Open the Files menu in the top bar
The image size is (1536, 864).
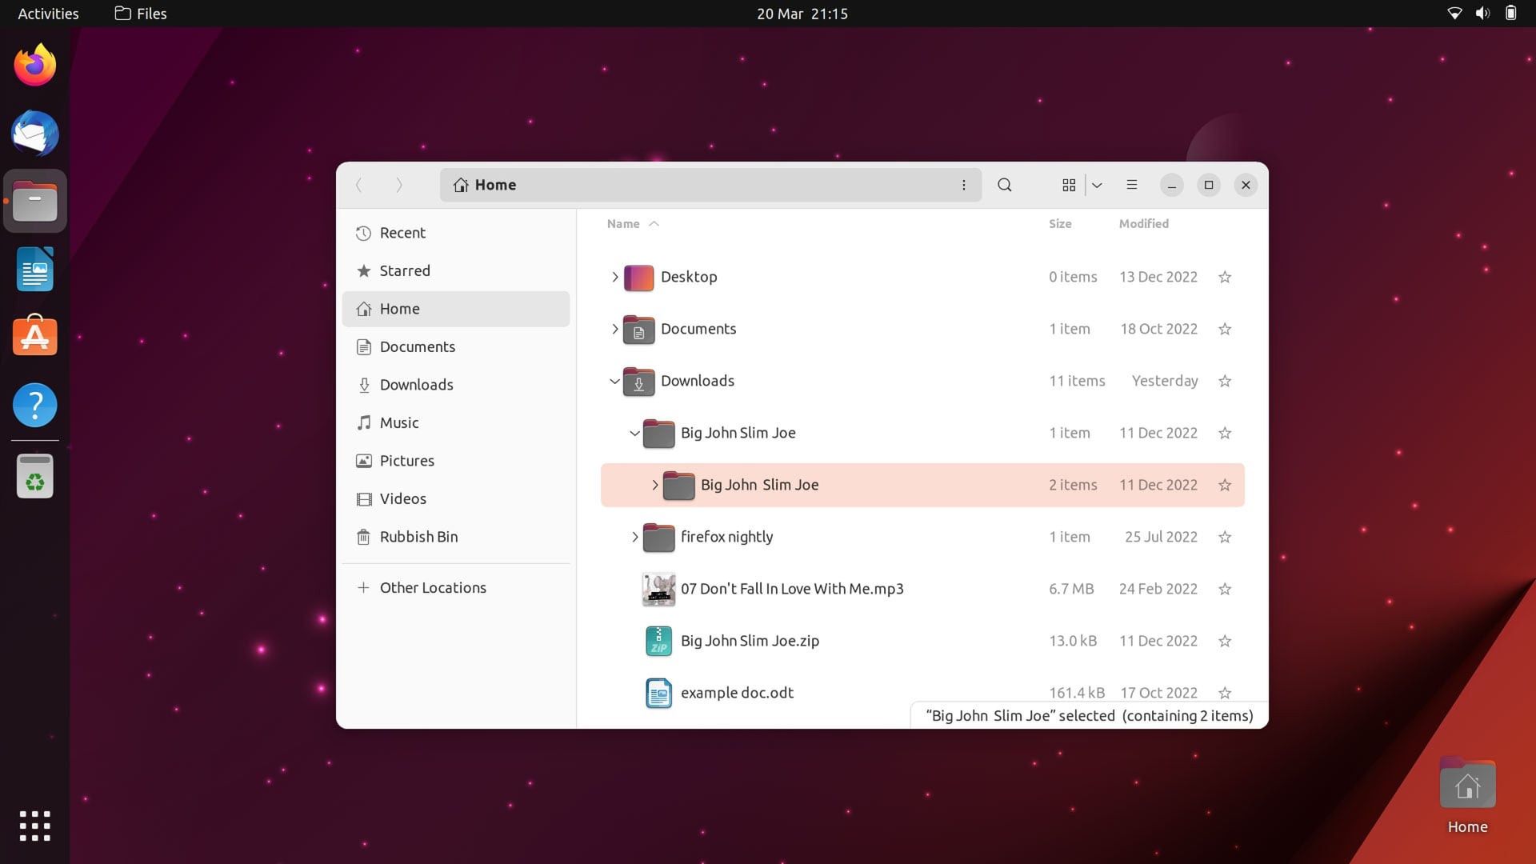click(140, 13)
